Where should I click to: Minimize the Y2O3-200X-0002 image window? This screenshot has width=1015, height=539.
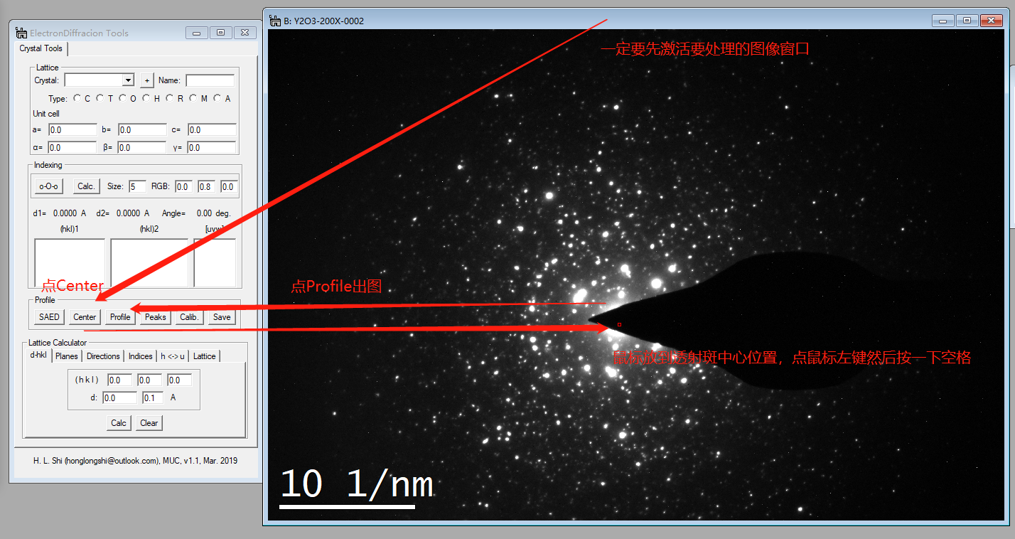coord(943,21)
